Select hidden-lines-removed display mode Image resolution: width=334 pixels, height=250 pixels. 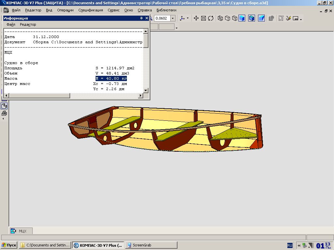click(x=227, y=18)
